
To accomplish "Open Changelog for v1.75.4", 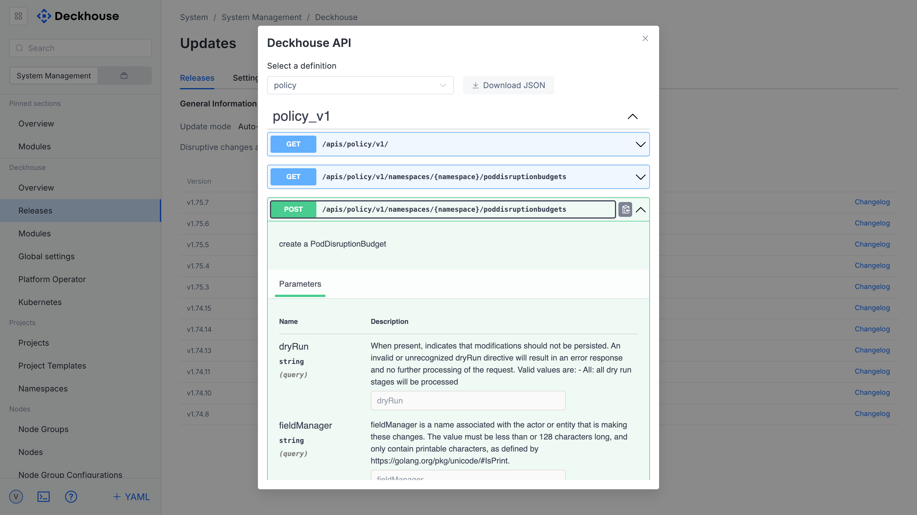I will [x=872, y=266].
